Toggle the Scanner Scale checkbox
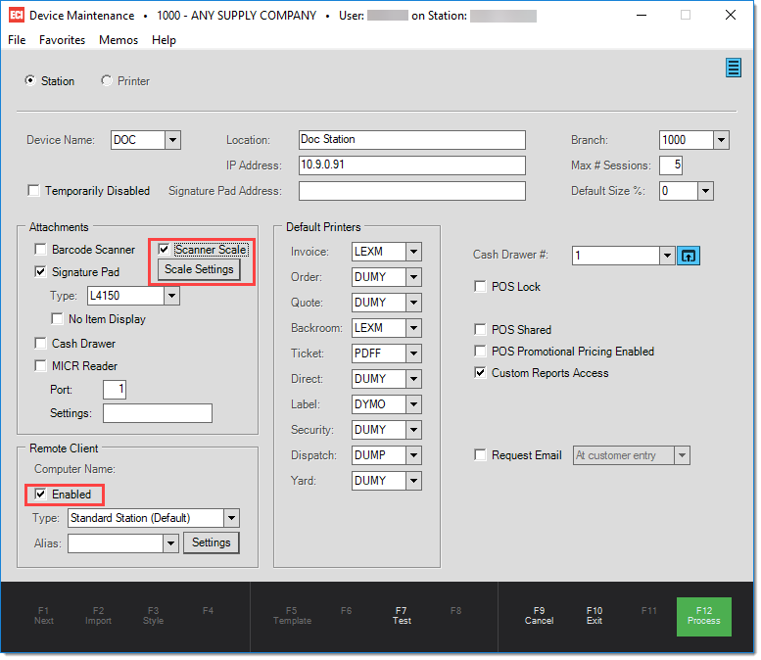Image resolution: width=761 pixels, height=660 pixels. coord(165,251)
